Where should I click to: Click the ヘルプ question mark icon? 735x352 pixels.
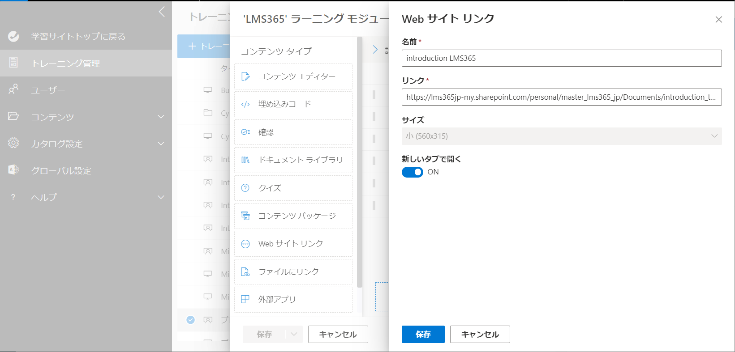point(13,197)
